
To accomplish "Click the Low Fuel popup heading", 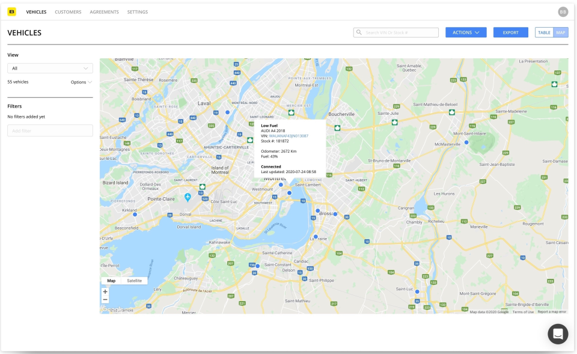I will [x=269, y=126].
